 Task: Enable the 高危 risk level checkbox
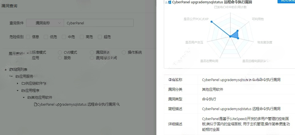pos(82,37)
